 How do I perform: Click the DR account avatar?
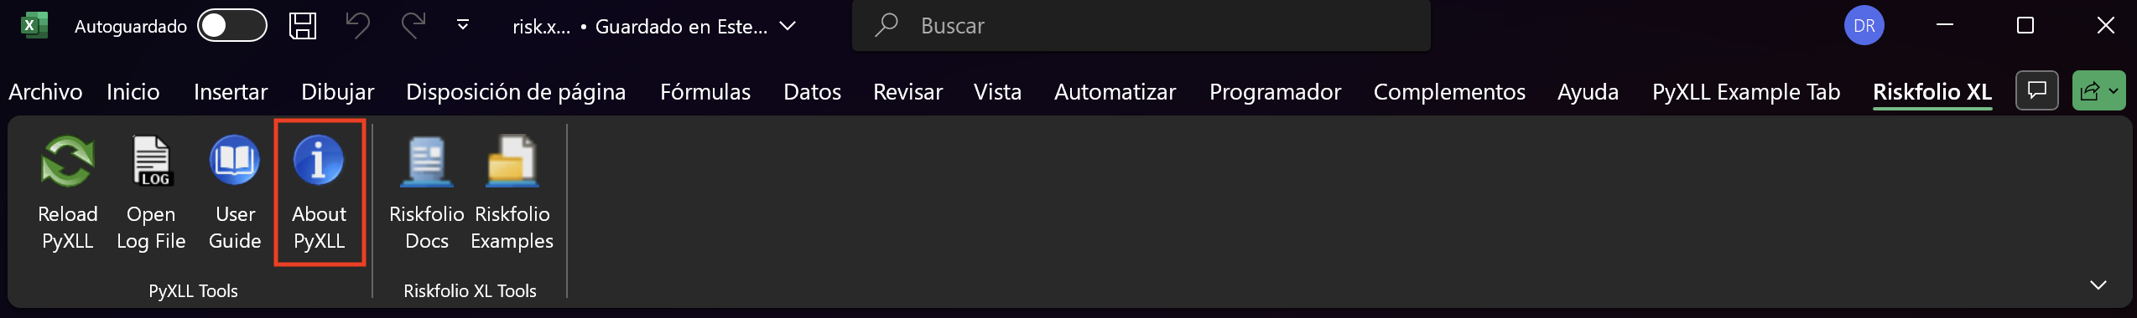click(x=1864, y=26)
